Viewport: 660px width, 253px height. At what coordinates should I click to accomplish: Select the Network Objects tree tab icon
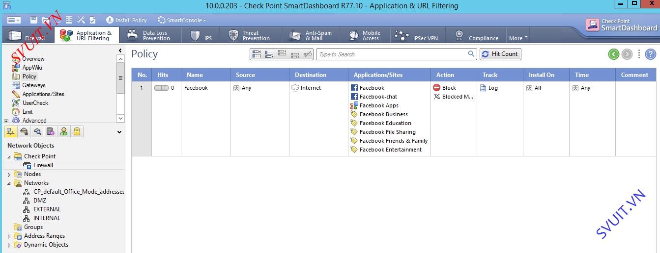tap(11, 131)
